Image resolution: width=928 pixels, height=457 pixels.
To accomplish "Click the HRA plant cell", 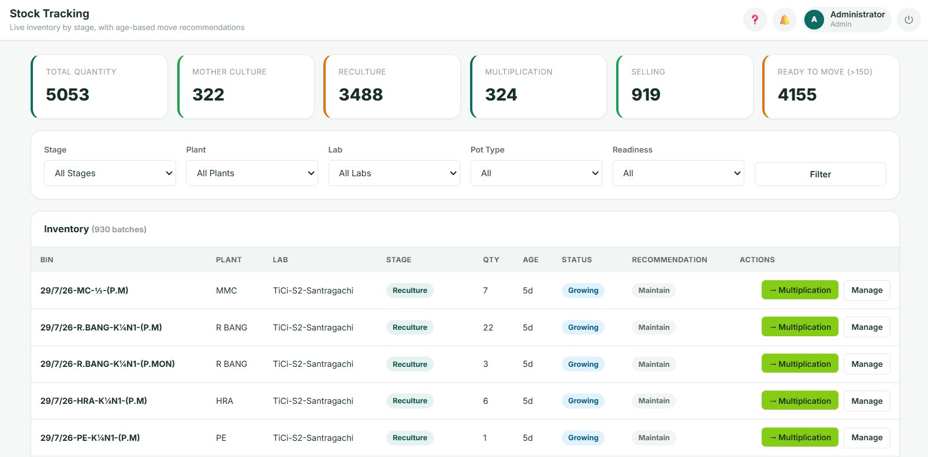I will click(225, 401).
